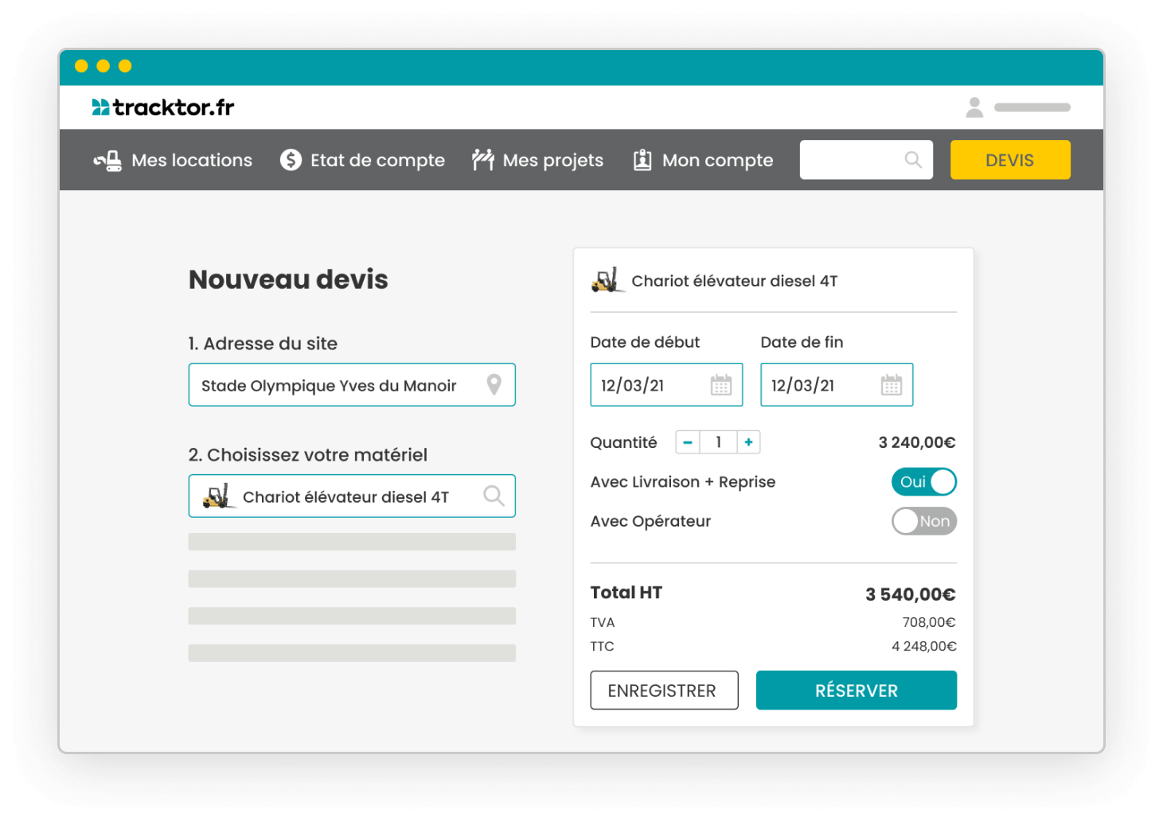The image size is (1163, 821).
Task: Click the tracktor.fr logo
Action: pos(163,107)
